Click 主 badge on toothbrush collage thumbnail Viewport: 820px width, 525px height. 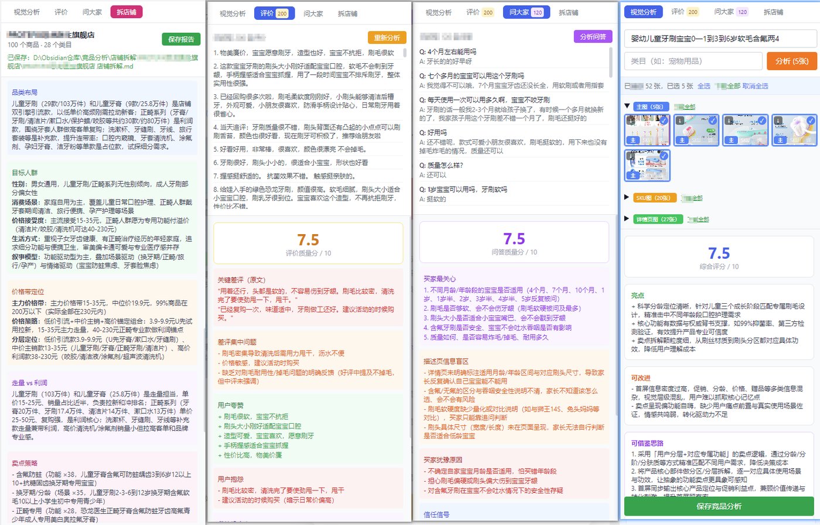(x=633, y=140)
